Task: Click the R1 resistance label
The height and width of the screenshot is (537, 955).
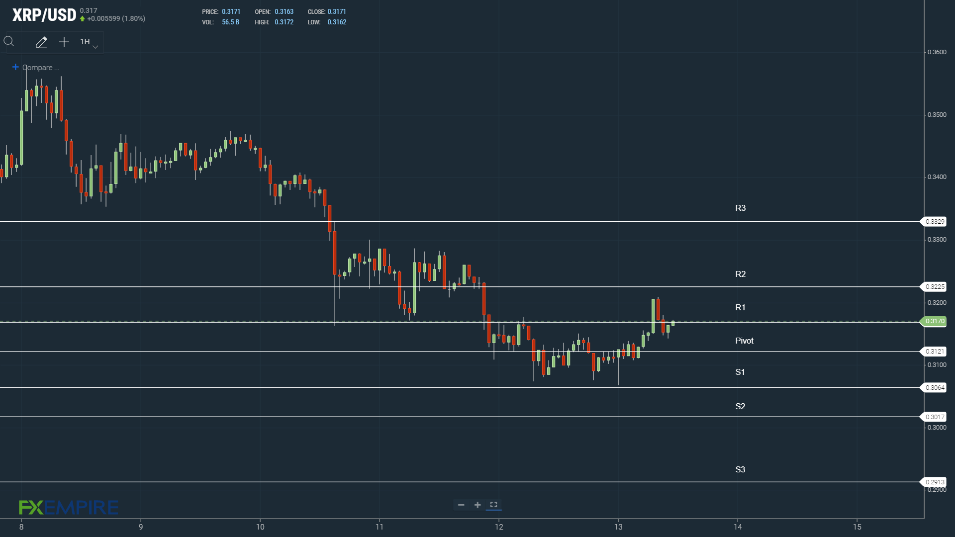Action: 740,308
